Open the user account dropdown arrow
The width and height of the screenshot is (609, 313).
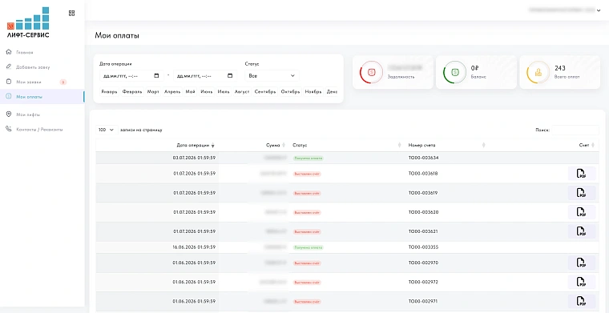(x=598, y=10)
